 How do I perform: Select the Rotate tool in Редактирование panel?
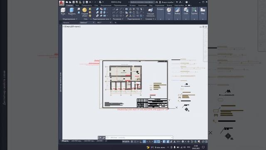coord(134,12)
